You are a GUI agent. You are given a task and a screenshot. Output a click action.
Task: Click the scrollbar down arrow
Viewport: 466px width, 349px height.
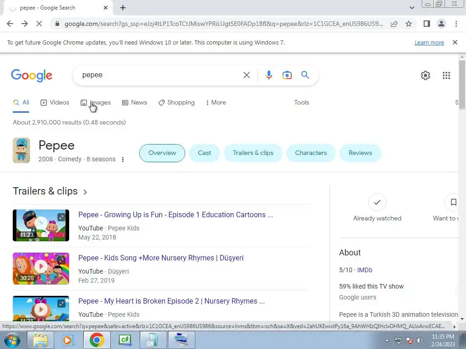pos(461,319)
